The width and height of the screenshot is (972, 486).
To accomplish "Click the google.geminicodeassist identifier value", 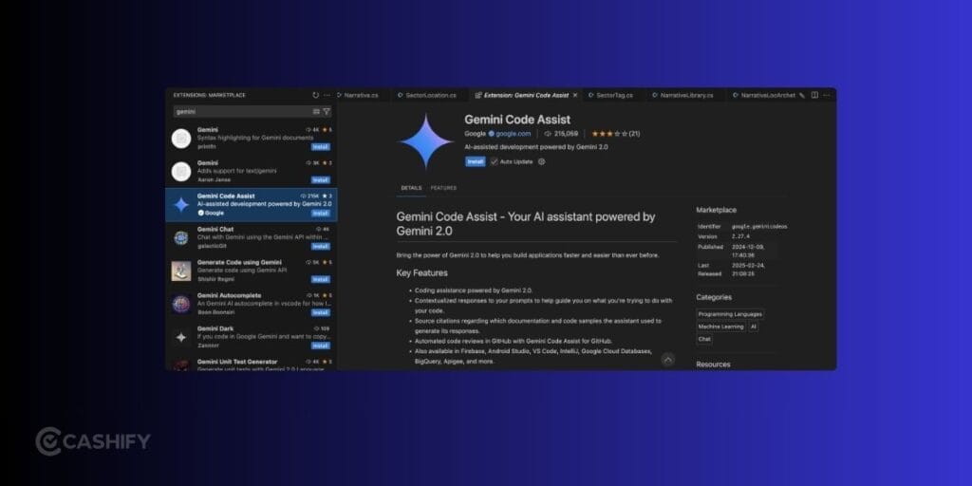I will pos(759,227).
